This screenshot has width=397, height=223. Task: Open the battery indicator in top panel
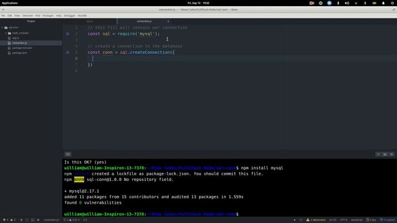coord(374,3)
